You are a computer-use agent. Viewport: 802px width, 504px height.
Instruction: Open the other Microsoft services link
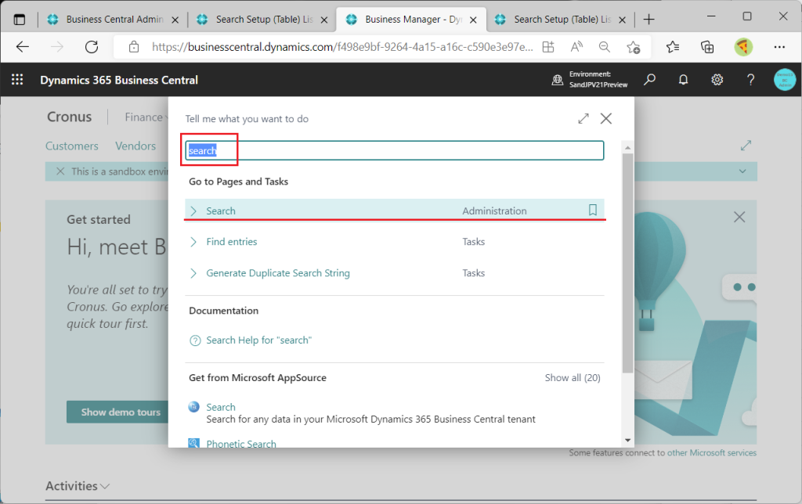[x=711, y=452]
